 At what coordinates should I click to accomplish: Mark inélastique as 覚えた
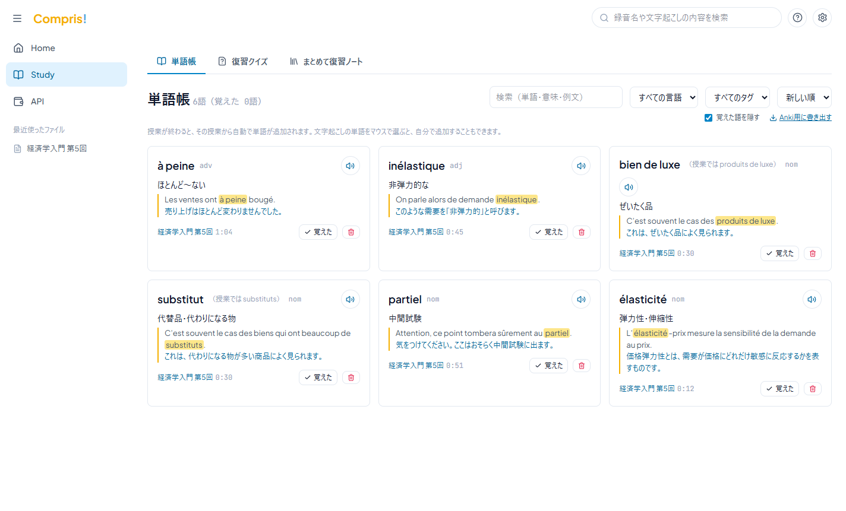[x=548, y=232]
